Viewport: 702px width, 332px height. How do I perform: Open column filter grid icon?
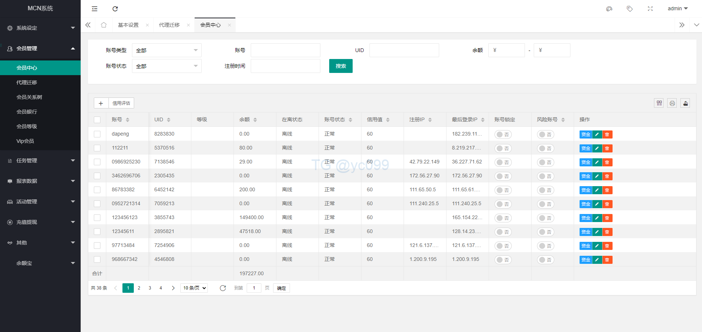pyautogui.click(x=659, y=103)
